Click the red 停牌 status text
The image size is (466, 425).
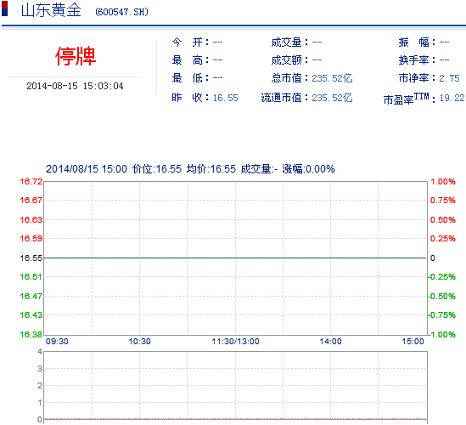coord(76,56)
